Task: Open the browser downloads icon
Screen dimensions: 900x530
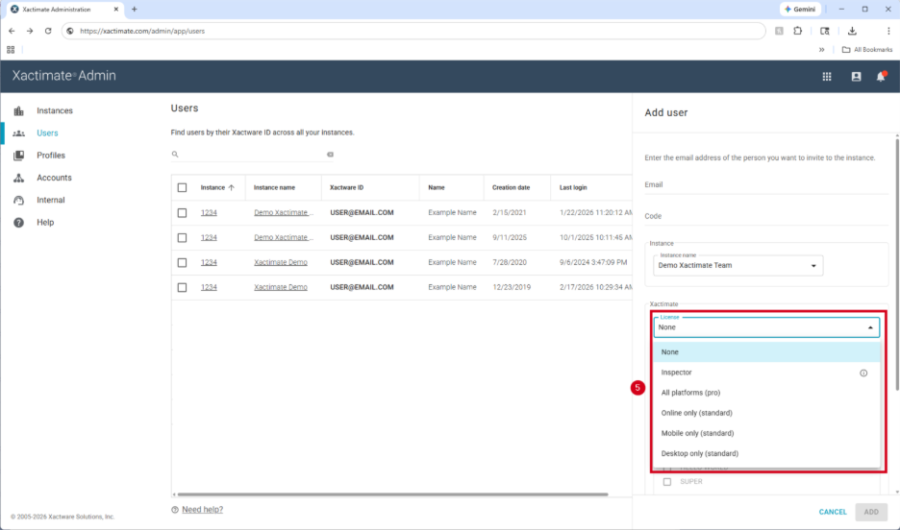Action: tap(852, 31)
